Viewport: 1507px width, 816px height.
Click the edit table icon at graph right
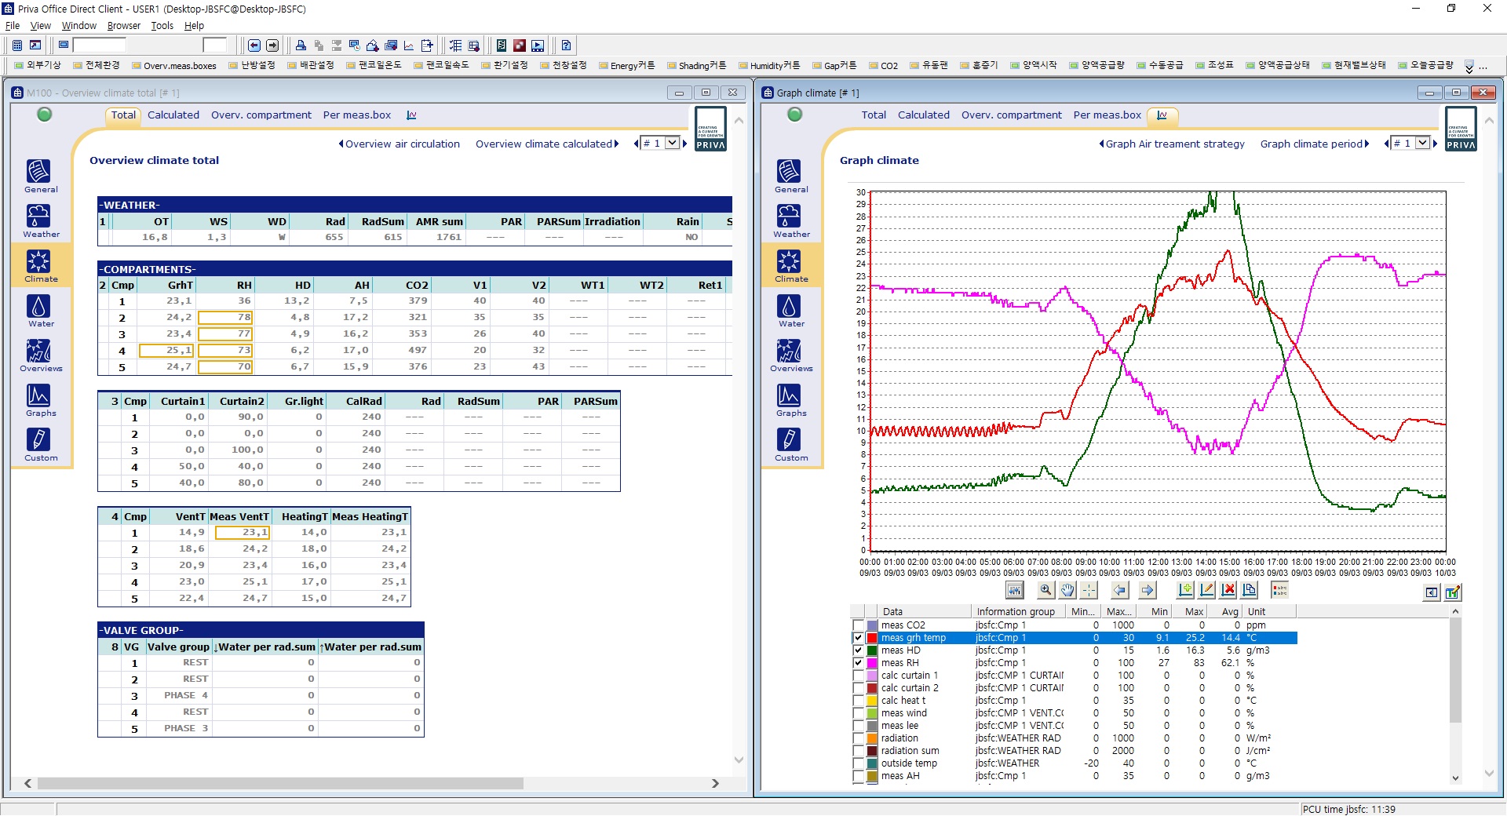tap(1452, 592)
